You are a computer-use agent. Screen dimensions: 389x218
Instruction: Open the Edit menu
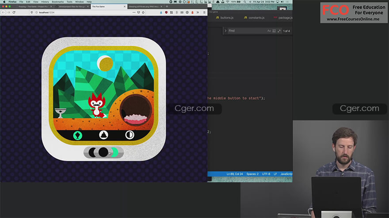[28, 2]
